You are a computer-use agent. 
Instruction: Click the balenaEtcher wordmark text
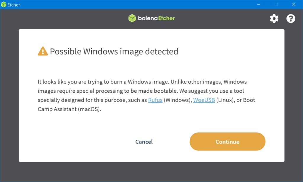156,18
